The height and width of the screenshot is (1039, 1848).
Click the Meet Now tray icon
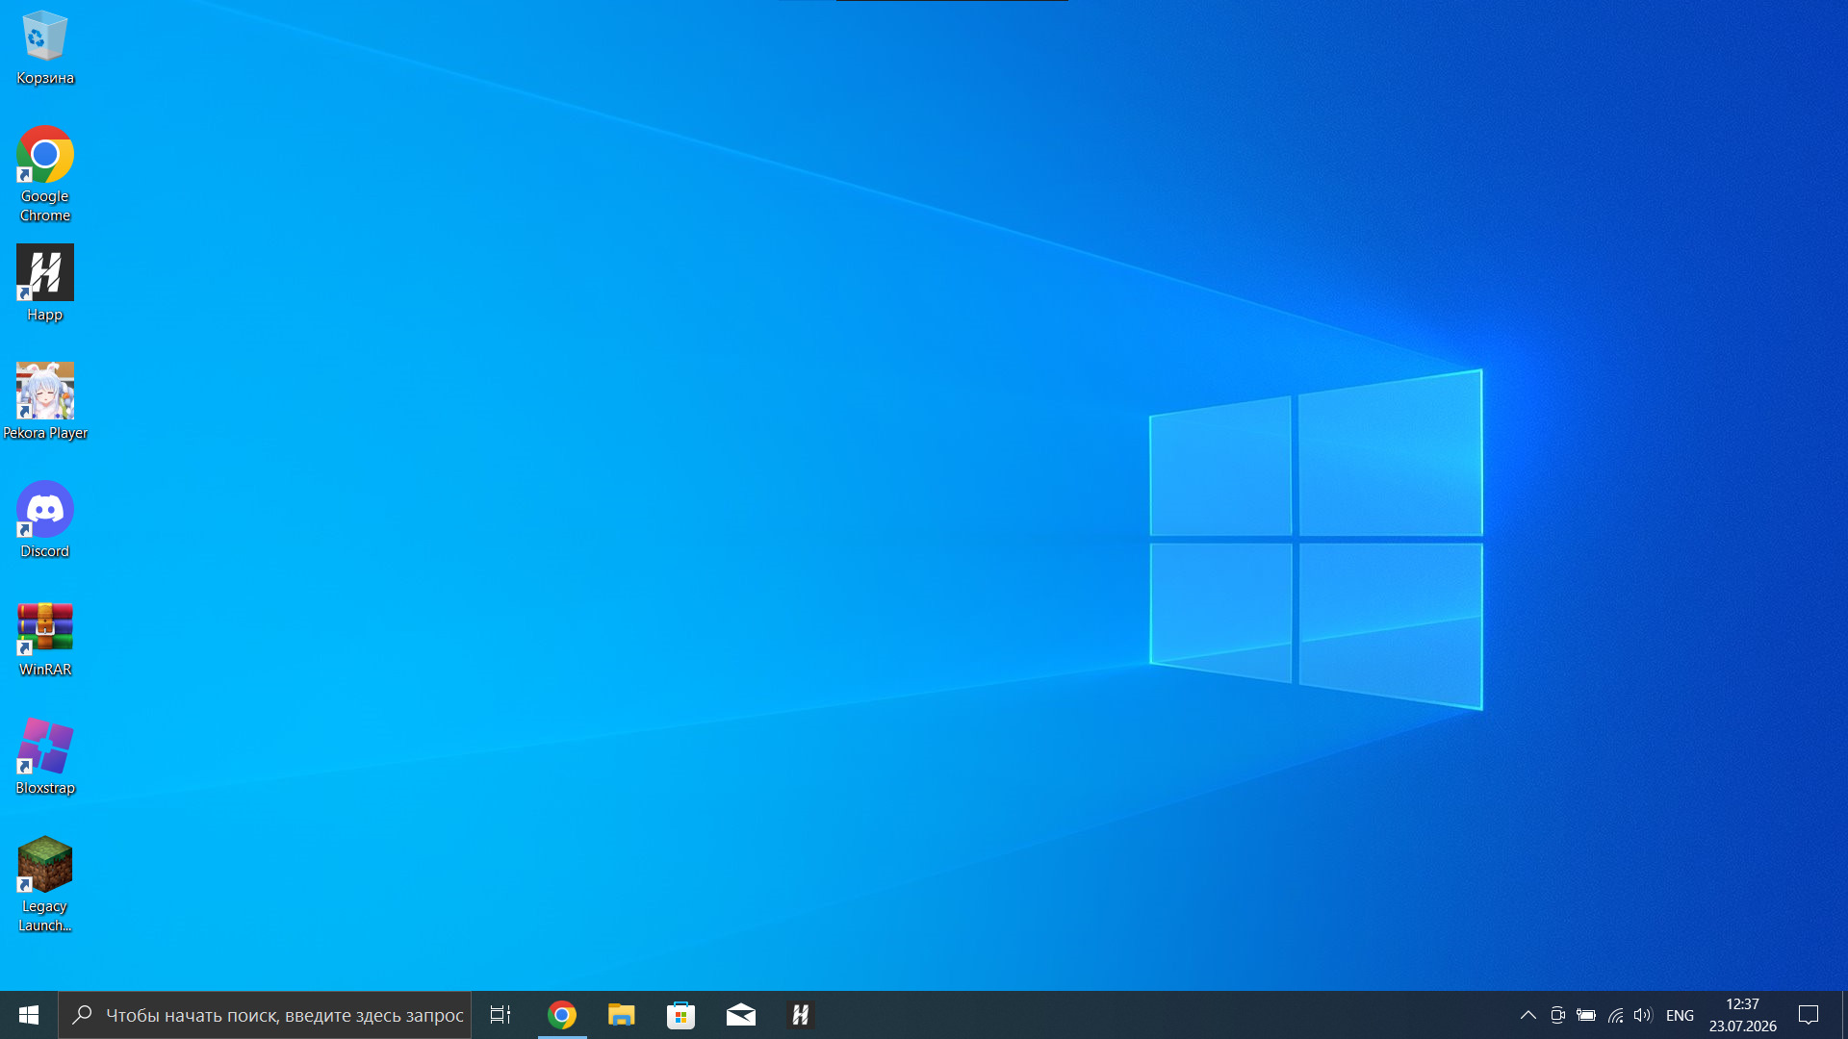(x=1557, y=1015)
